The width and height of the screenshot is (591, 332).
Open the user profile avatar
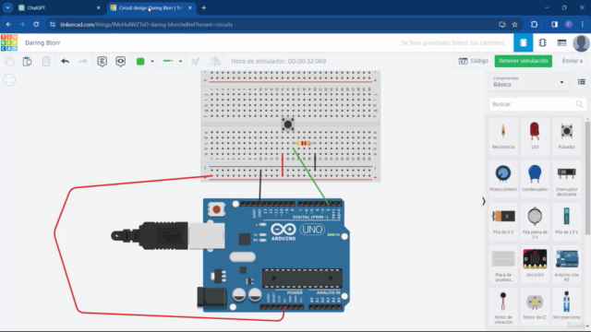tap(581, 43)
